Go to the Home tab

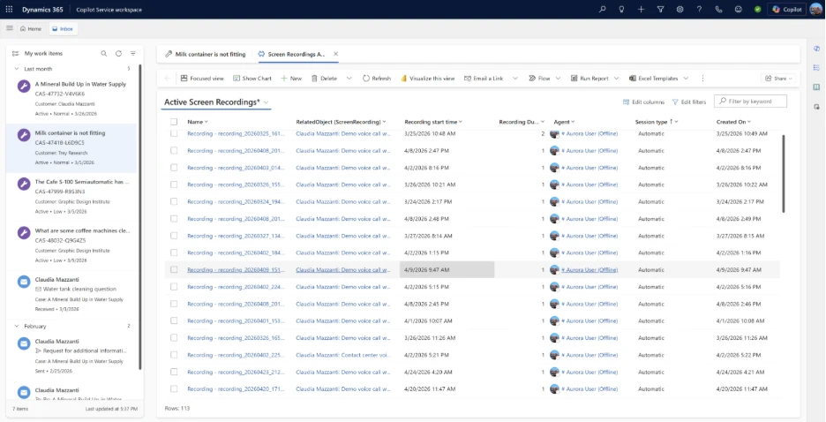(29, 28)
